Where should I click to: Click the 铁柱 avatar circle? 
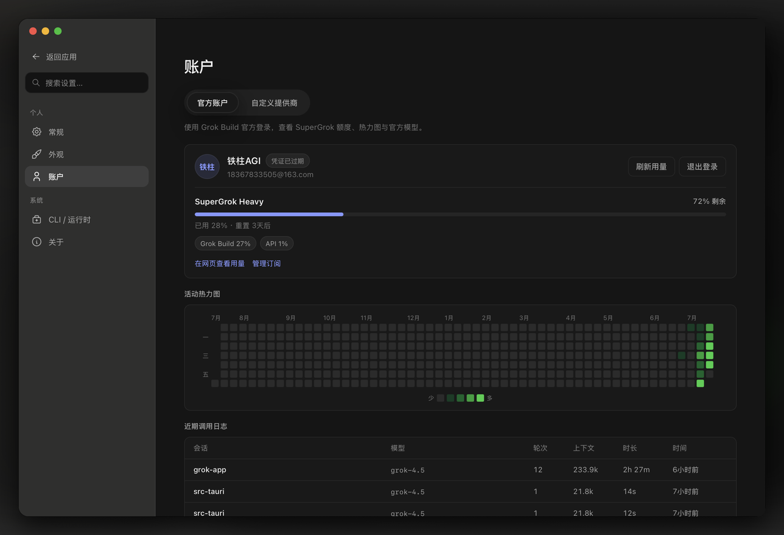pos(207,167)
